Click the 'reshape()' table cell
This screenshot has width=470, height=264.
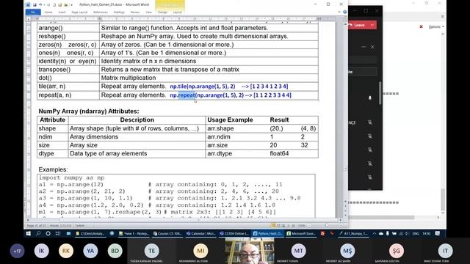coord(68,36)
